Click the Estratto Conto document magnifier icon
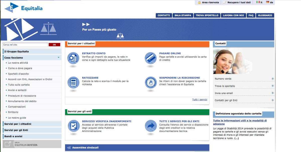301x152 pixels. pyautogui.click(x=73, y=58)
